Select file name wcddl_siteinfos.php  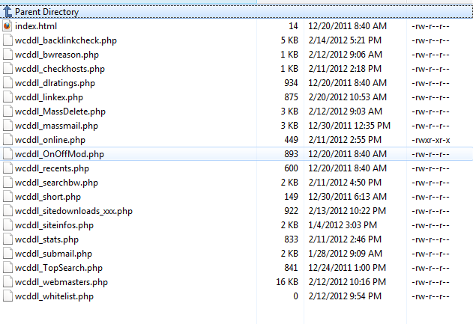point(54,225)
